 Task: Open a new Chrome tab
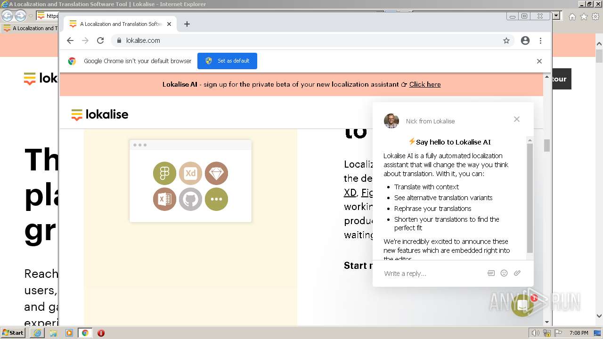click(x=187, y=24)
